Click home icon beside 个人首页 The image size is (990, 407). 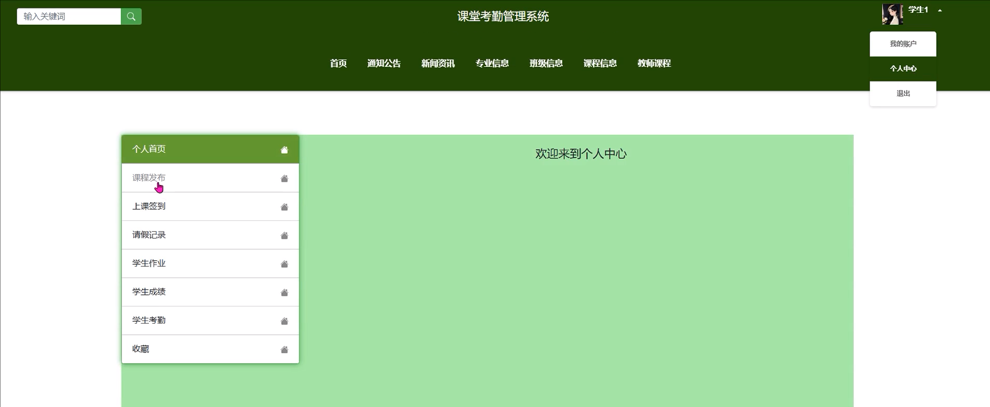(284, 150)
